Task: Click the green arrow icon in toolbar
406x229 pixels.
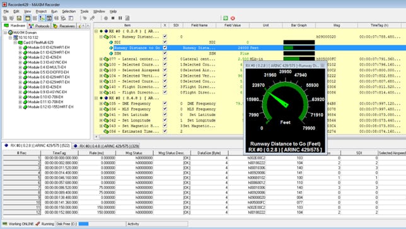Action: 226,18
